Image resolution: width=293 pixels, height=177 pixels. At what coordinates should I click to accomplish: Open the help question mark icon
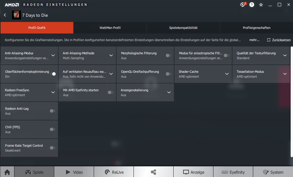click(252, 5)
